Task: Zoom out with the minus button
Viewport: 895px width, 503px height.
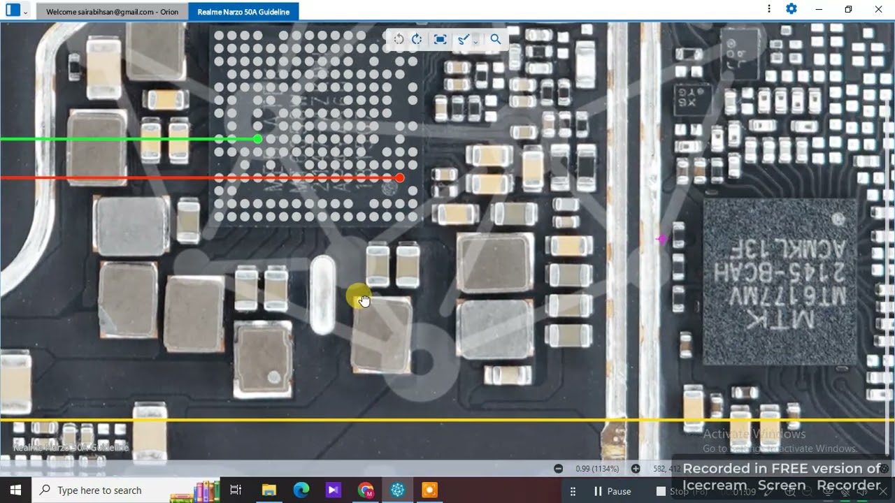Action: coord(558,469)
